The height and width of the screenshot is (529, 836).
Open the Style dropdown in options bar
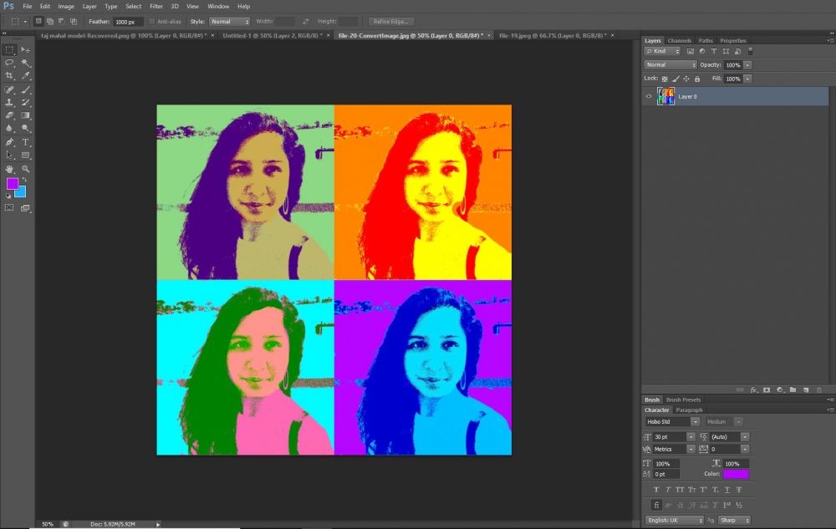pos(229,21)
